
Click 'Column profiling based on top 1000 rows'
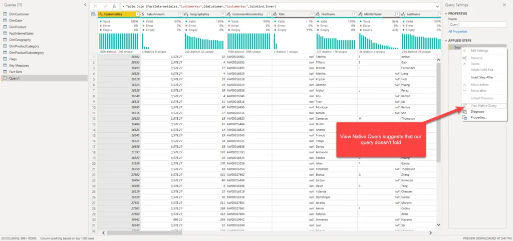tap(67, 238)
